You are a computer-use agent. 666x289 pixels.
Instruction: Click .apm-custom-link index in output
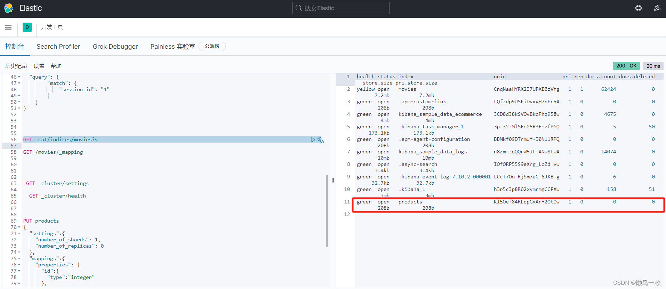[x=422, y=102]
